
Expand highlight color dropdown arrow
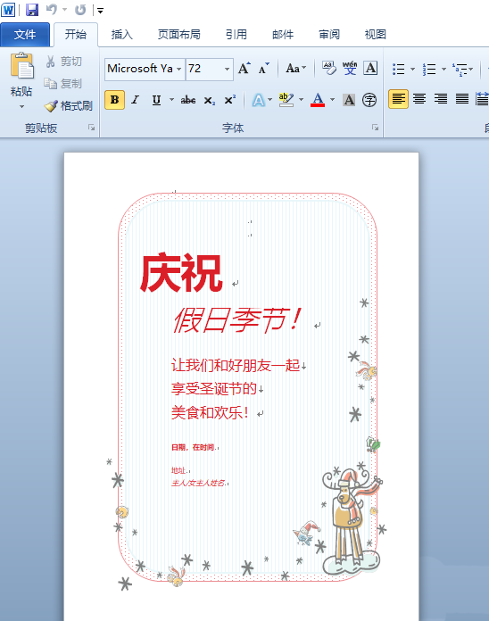(302, 99)
